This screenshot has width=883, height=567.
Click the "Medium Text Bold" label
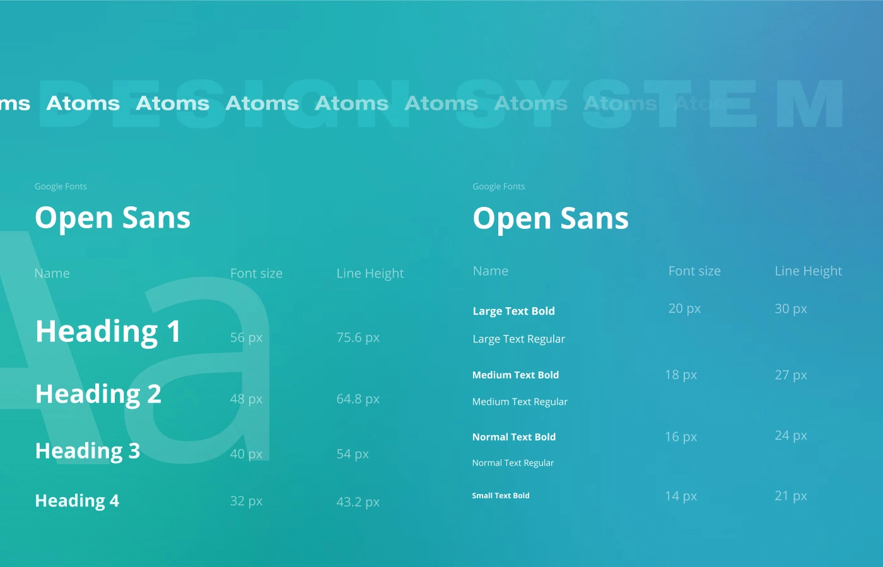click(516, 375)
